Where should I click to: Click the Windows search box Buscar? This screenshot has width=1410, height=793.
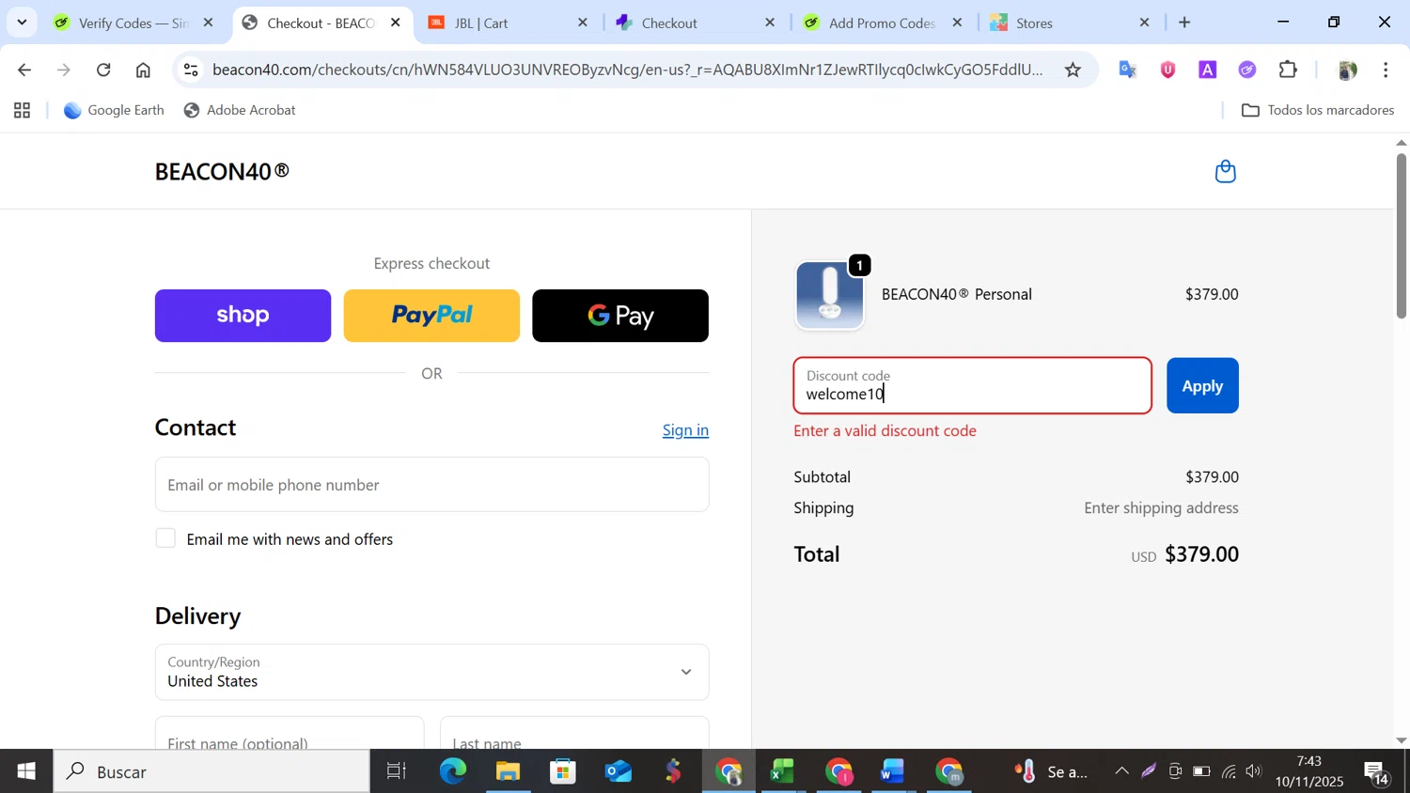(x=211, y=771)
